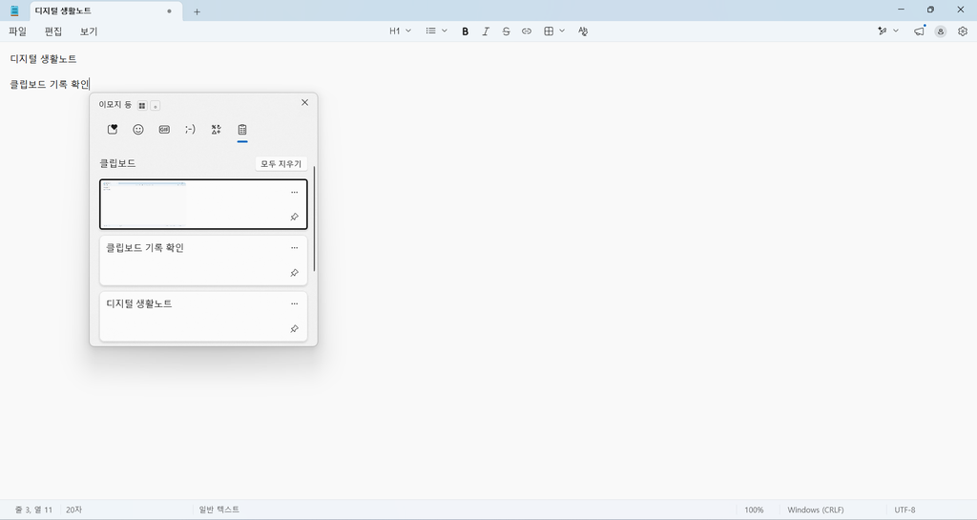Open the more options for '디지털 생활노트' clipboard entry
Screen dimensions: 977x520
click(294, 304)
